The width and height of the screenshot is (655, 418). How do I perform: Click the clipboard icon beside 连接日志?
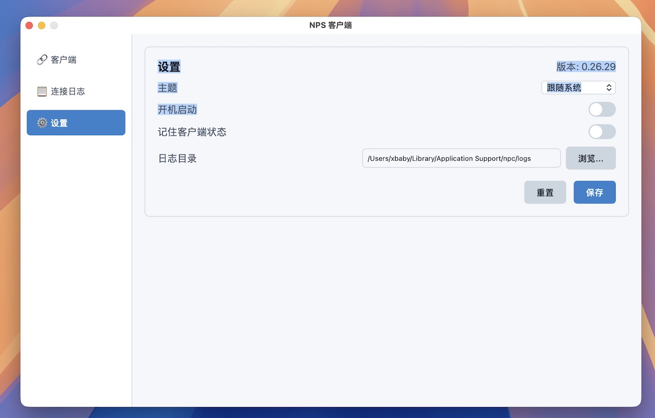(42, 92)
